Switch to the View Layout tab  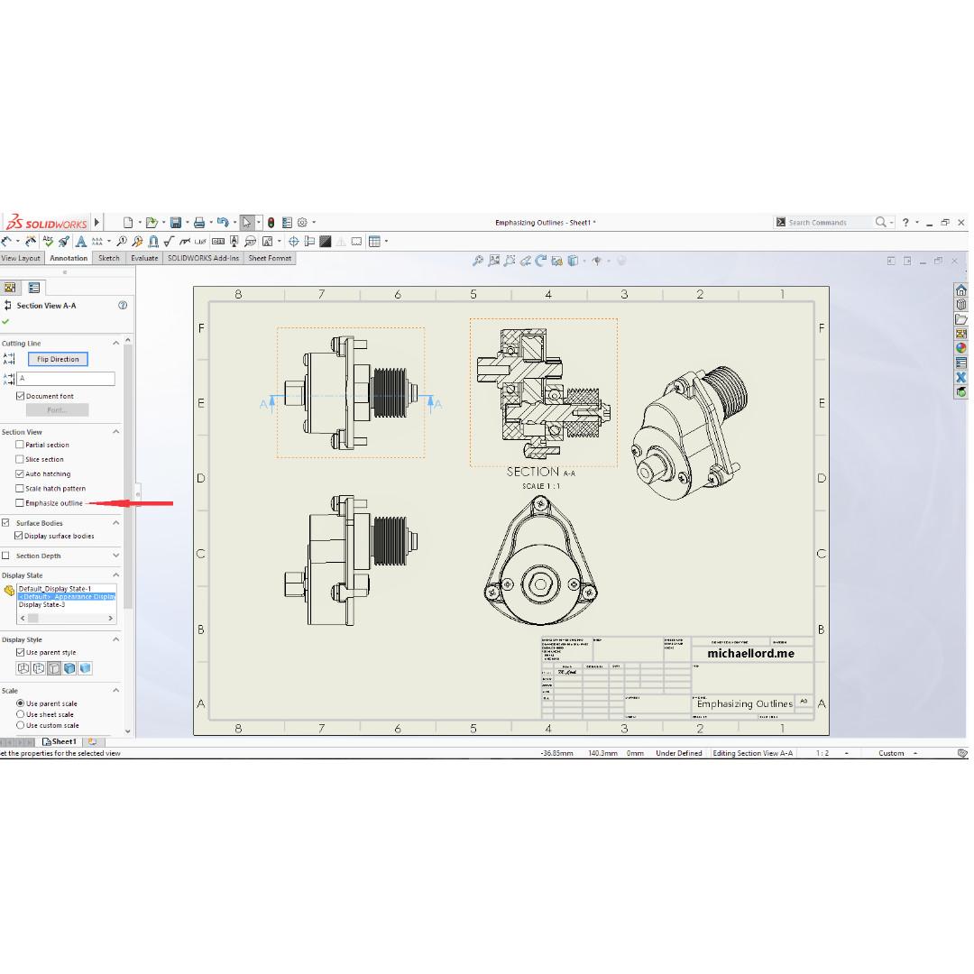point(21,258)
